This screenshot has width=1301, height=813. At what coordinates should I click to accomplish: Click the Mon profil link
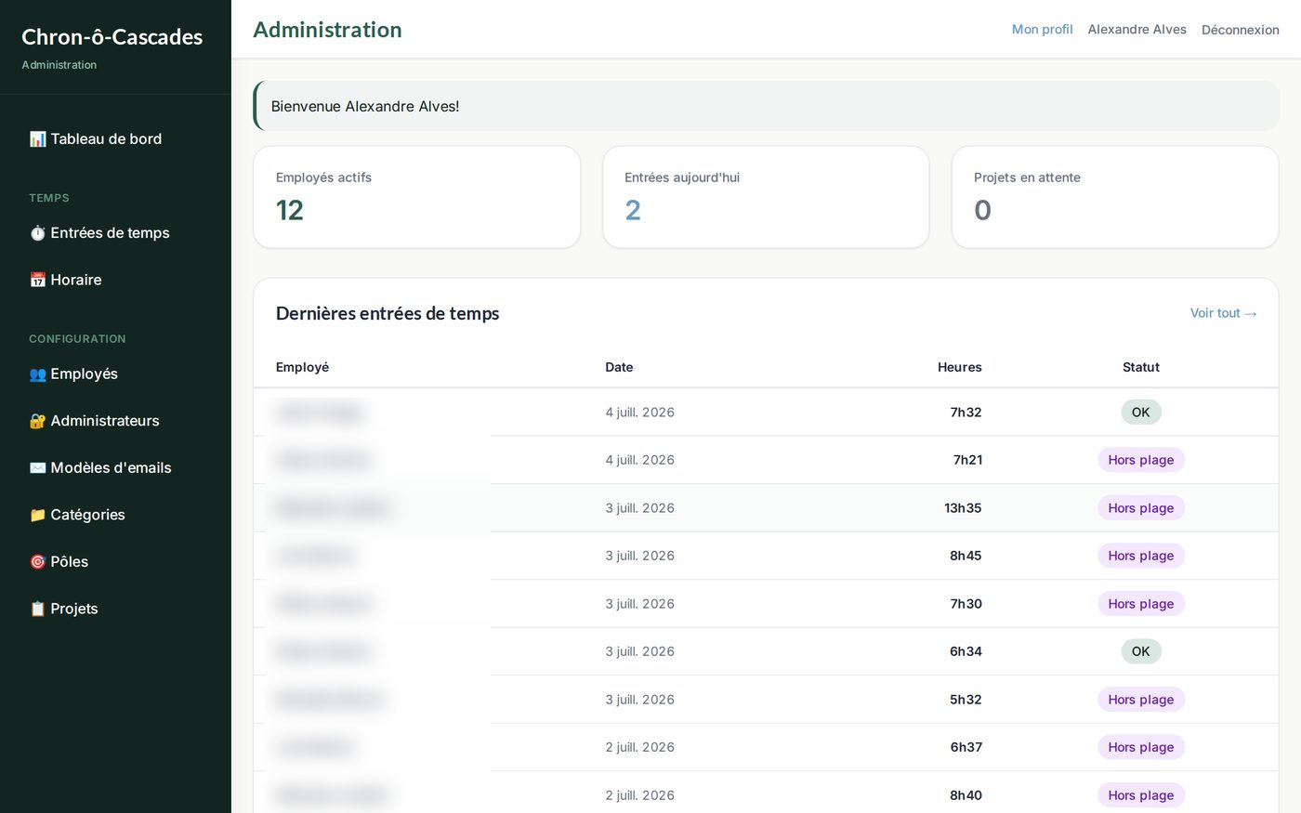tap(1042, 30)
